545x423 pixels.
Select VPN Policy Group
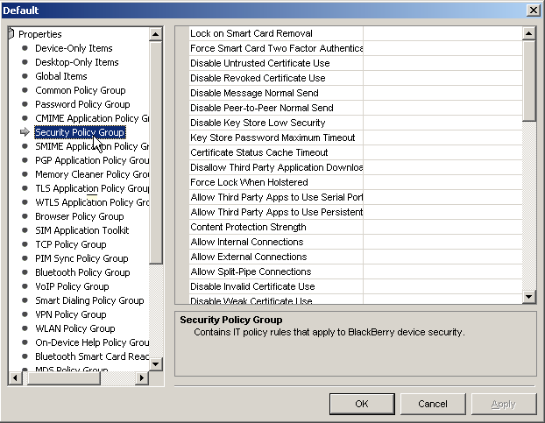coord(71,314)
